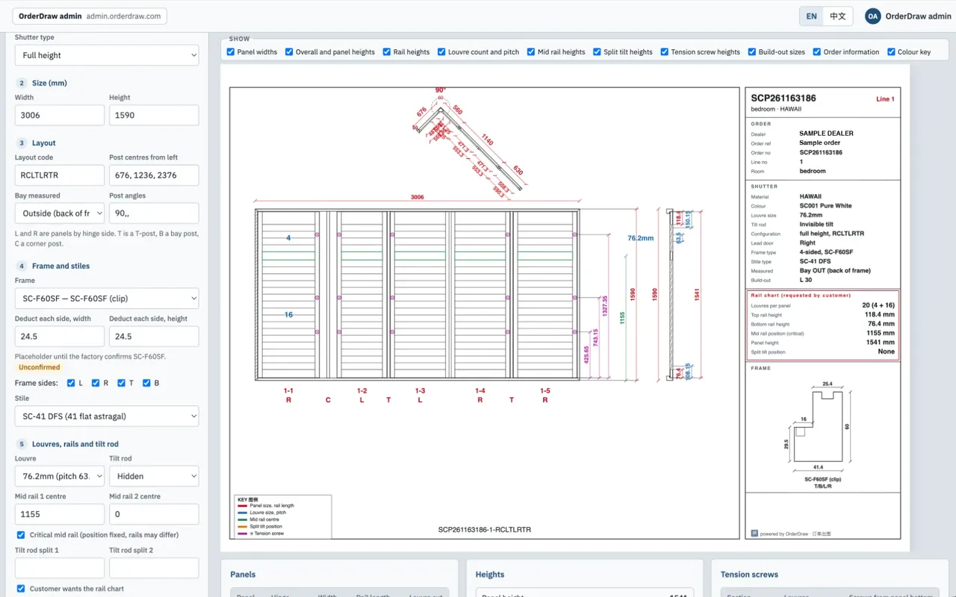Click the Heights section heading
Image resolution: width=956 pixels, height=597 pixels.
click(490, 575)
